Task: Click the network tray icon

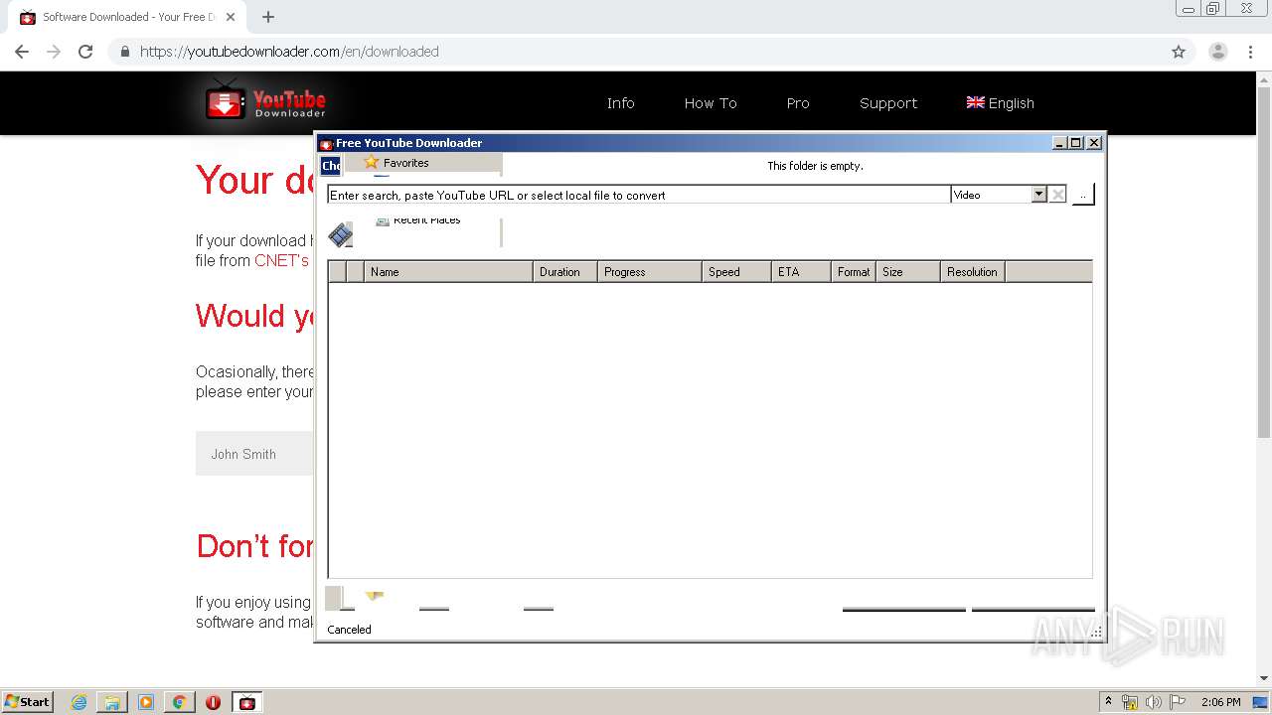Action: coord(1130,702)
